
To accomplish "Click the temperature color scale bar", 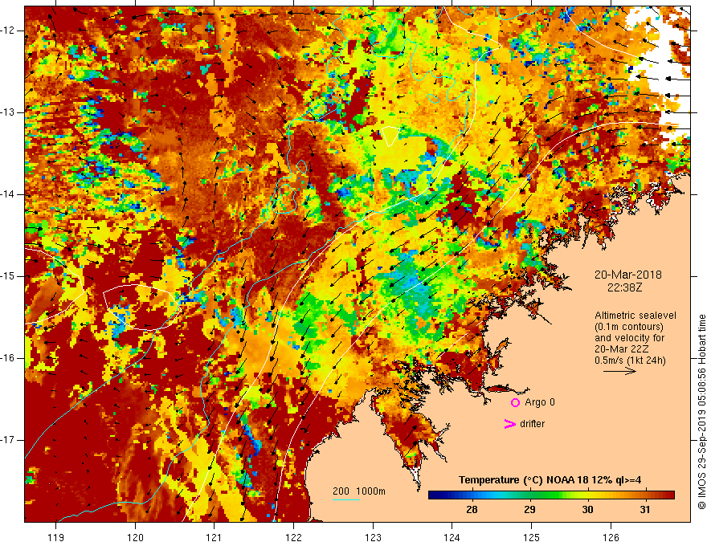I will pyautogui.click(x=551, y=495).
